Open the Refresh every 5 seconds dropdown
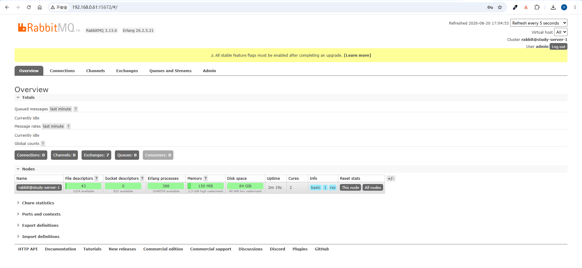 (x=539, y=23)
